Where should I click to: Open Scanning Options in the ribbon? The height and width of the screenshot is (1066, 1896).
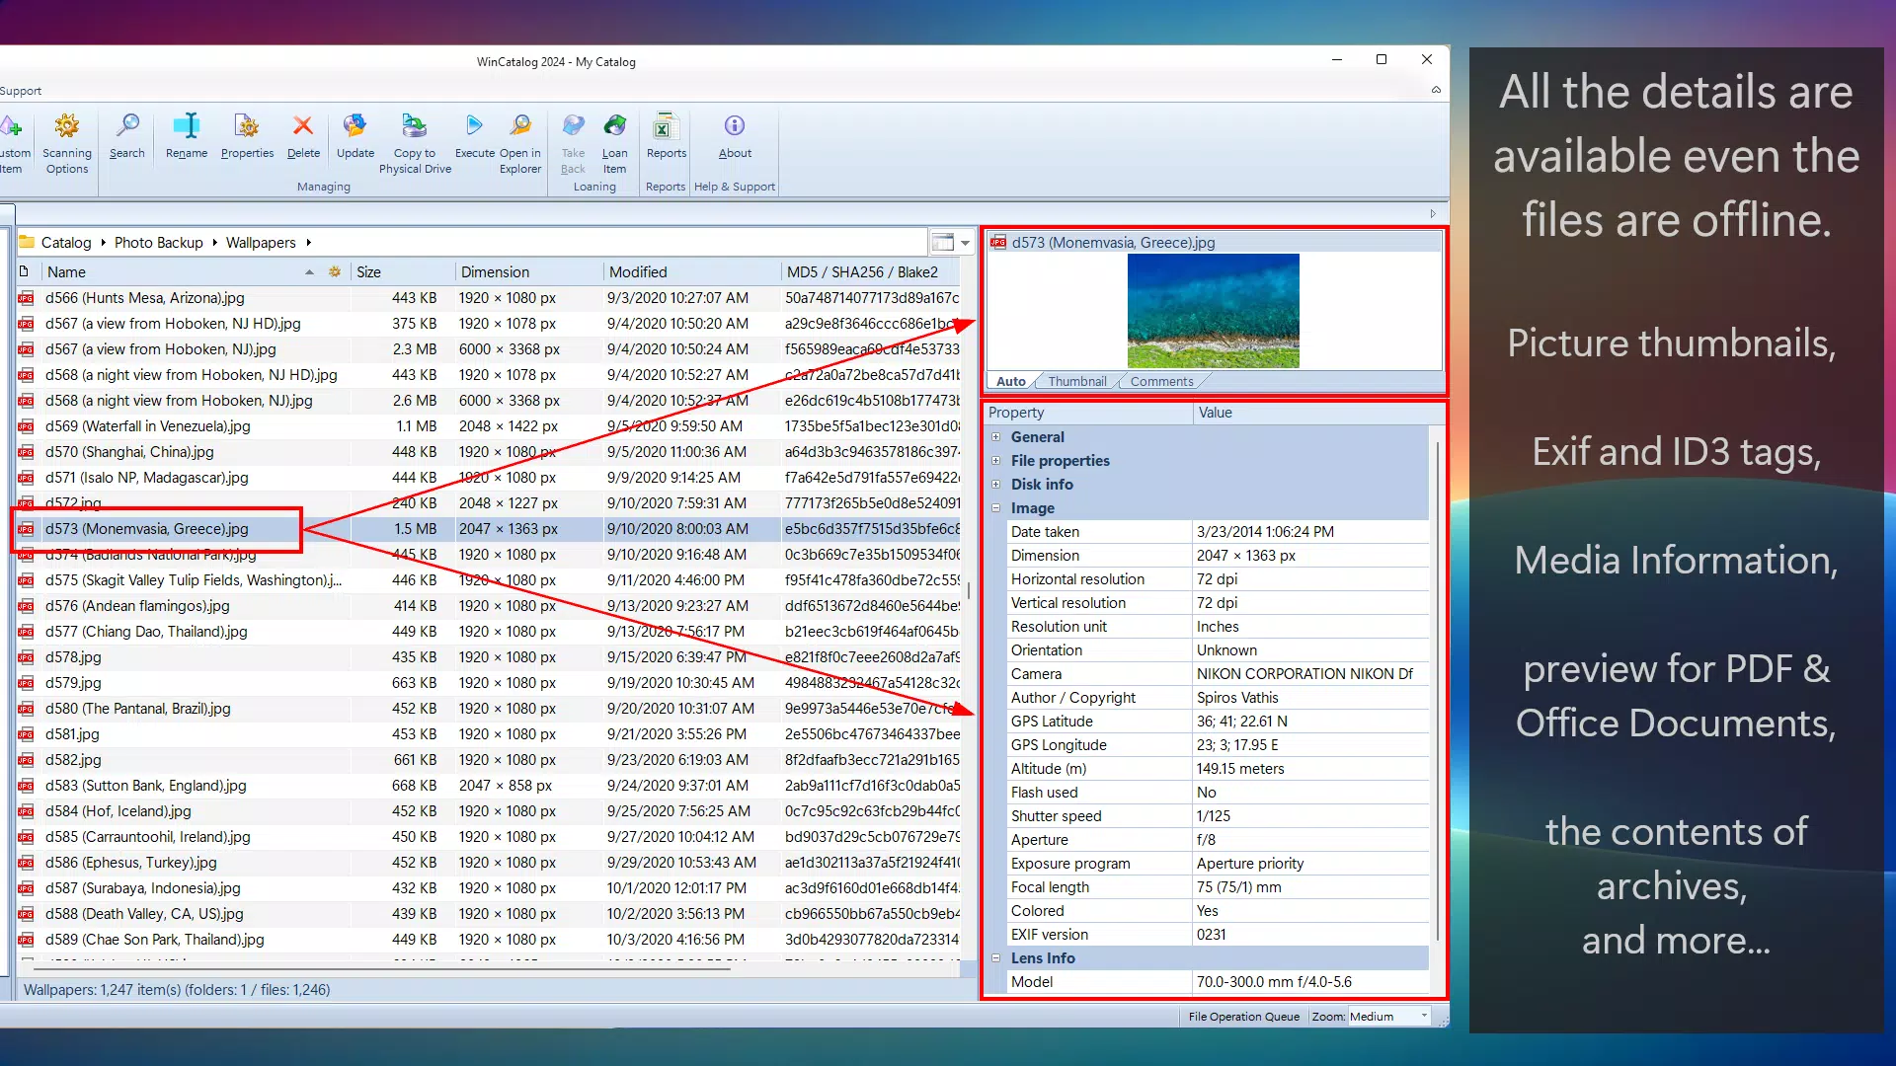[66, 144]
